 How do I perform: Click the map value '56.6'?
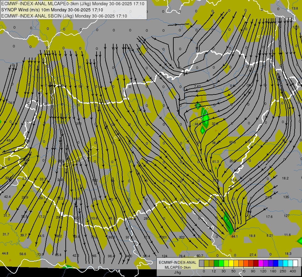coord(23,254)
